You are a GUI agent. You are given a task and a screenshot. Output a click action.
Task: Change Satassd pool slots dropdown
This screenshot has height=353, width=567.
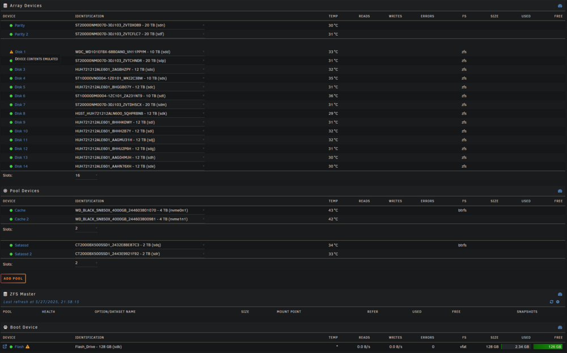86,263
